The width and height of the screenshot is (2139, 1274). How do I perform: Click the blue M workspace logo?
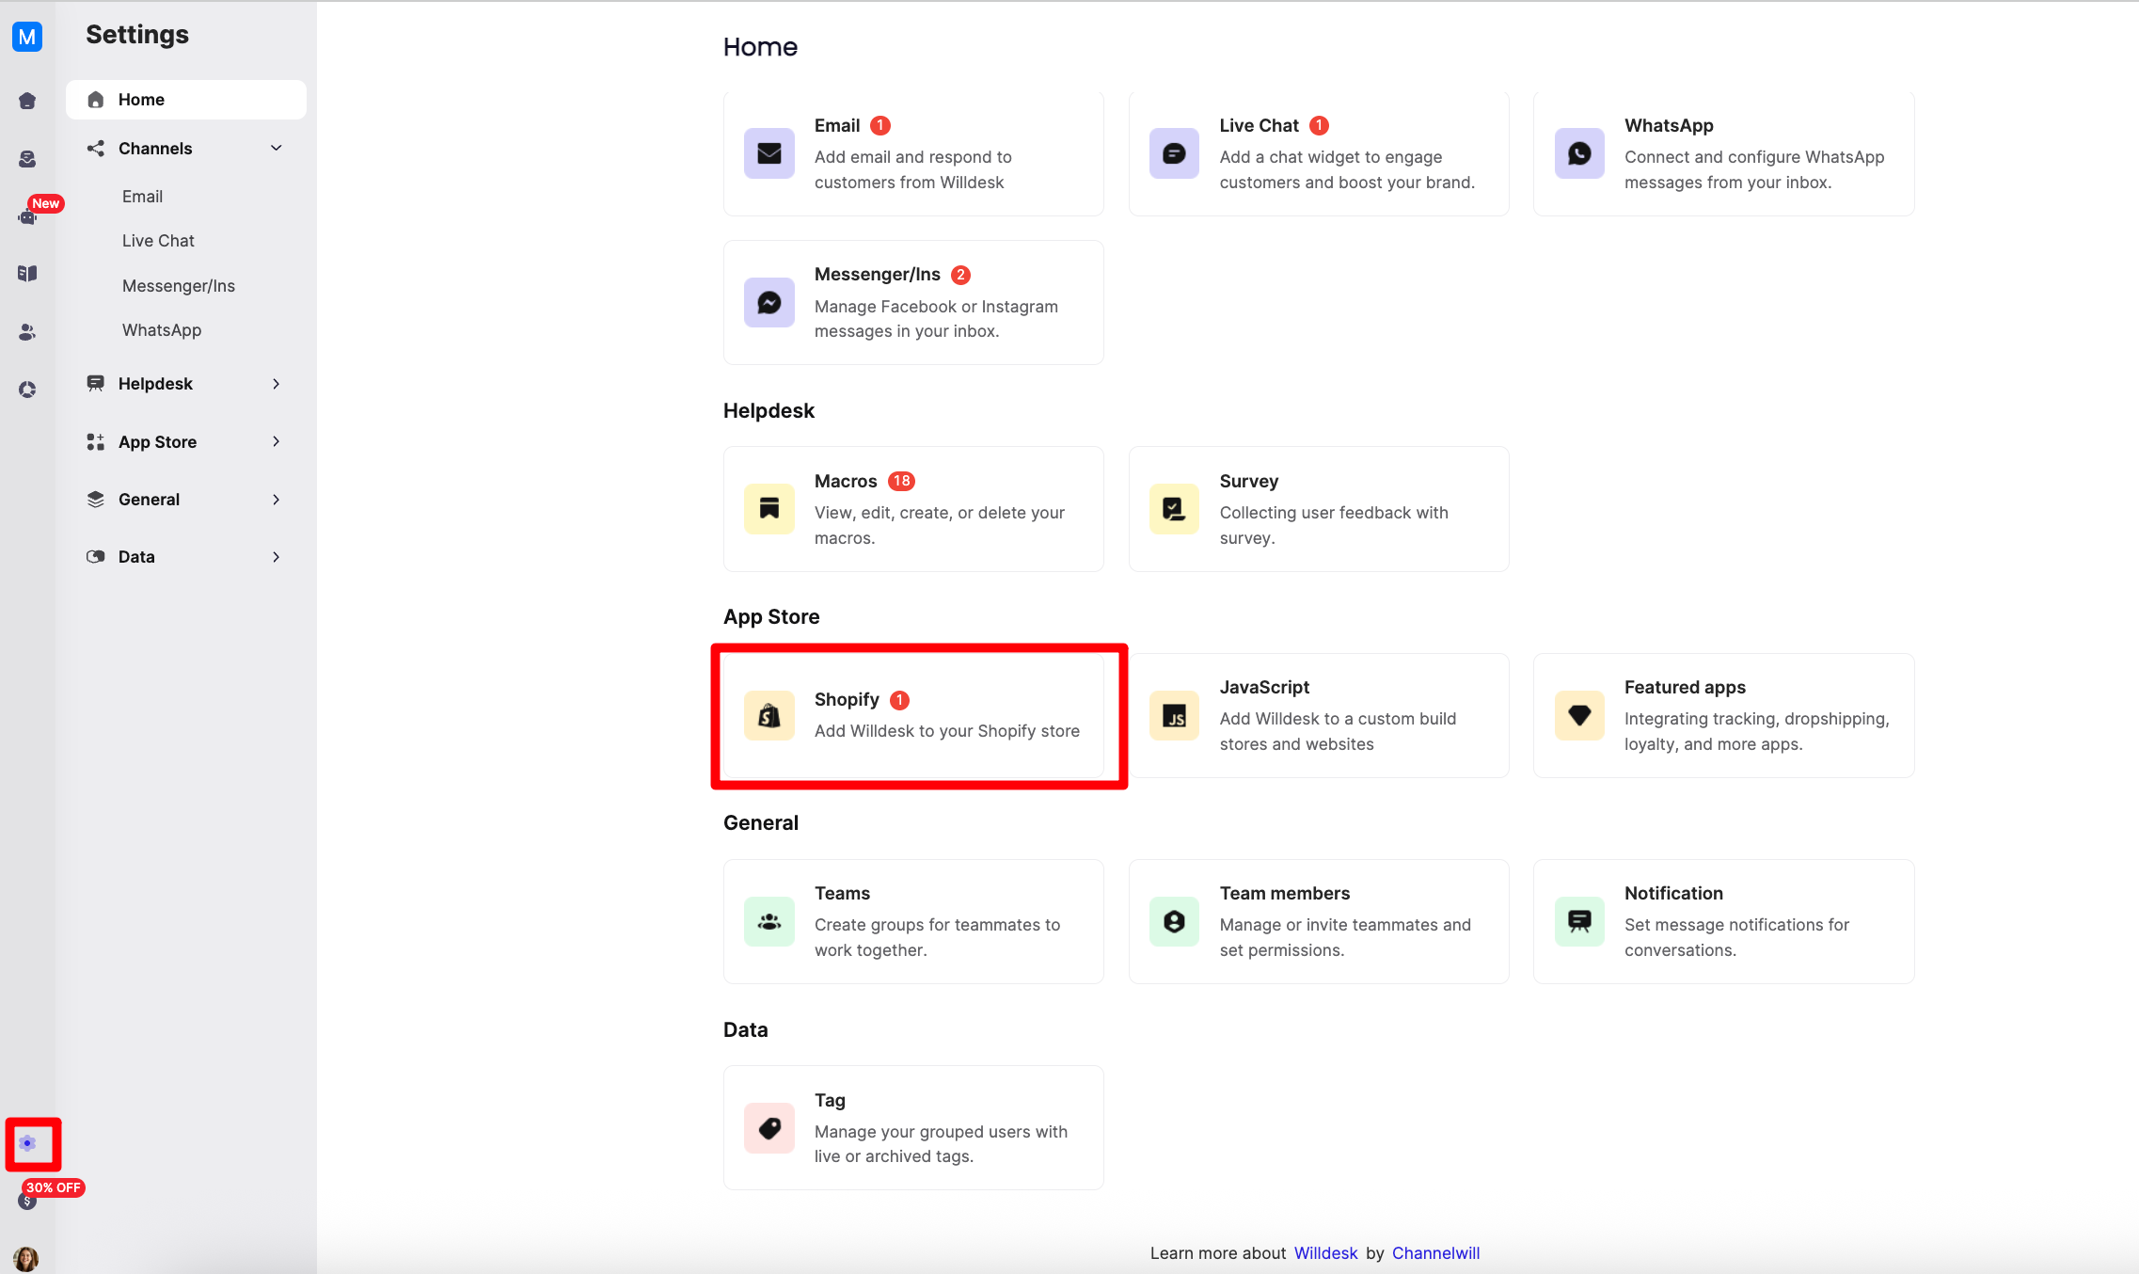(x=27, y=37)
